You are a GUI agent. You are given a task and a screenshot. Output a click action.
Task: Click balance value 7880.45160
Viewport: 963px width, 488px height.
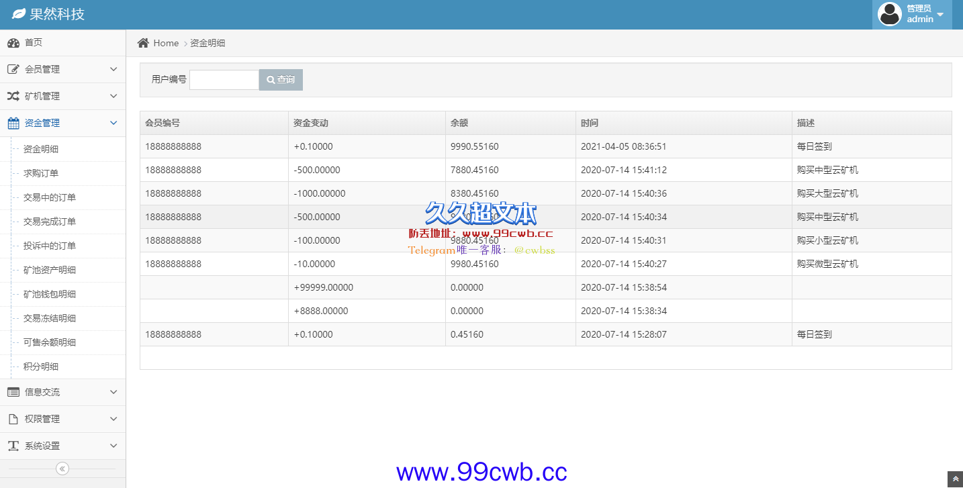475,170
